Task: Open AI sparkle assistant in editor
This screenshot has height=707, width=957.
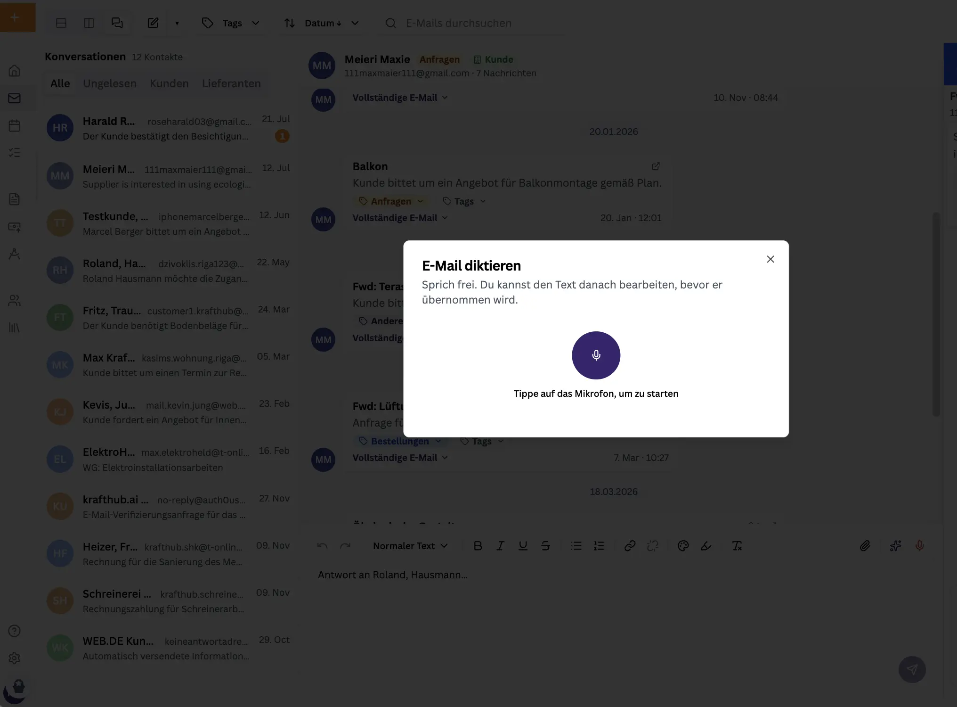Action: click(x=895, y=546)
